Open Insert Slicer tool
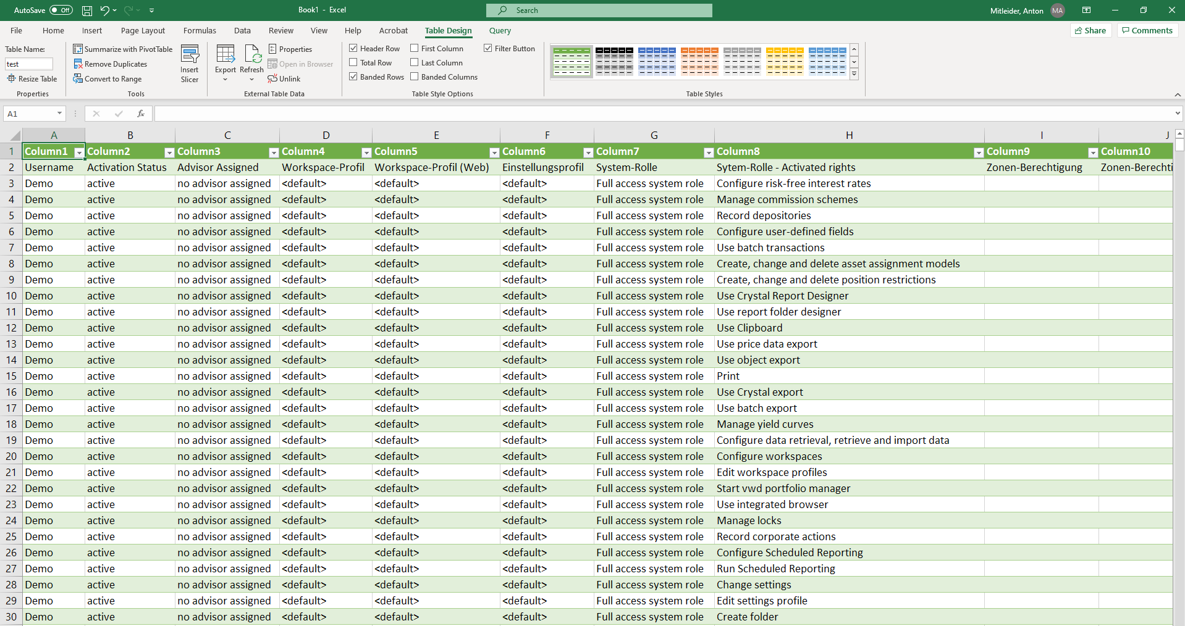Viewport: 1185px width, 626px height. point(190,64)
